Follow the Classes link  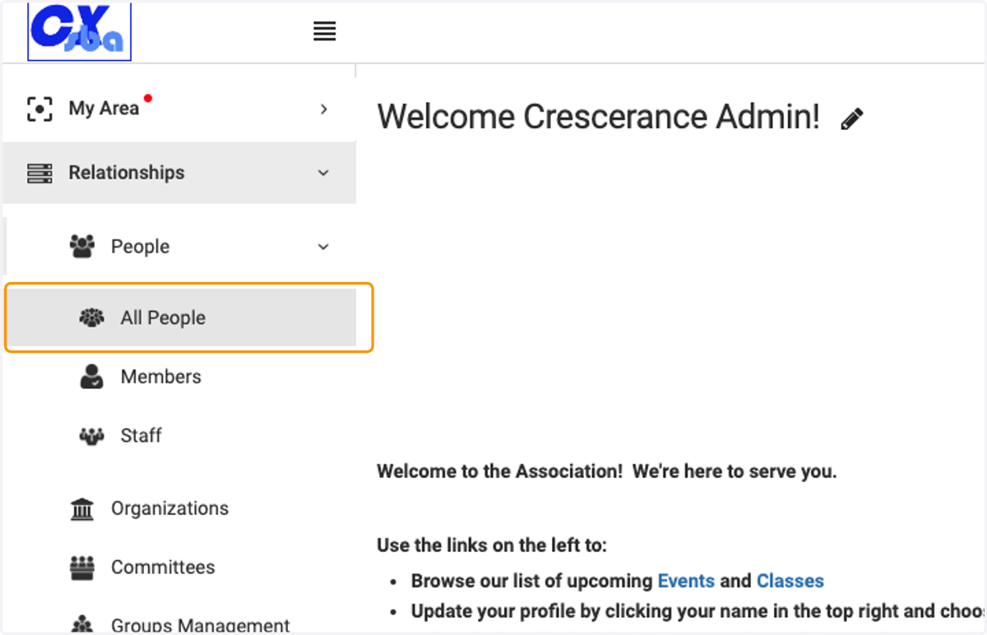click(790, 581)
